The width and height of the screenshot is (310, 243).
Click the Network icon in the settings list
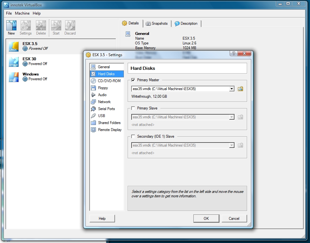pos(93,102)
